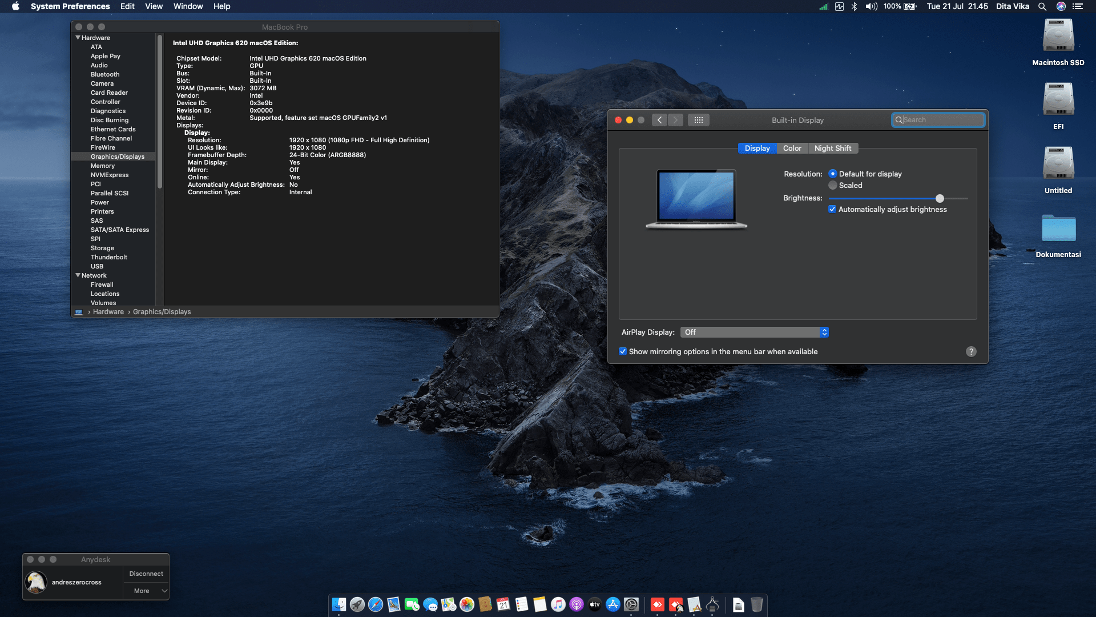Open Podcasts from the Dock
This screenshot has width=1096, height=617.
point(577,604)
